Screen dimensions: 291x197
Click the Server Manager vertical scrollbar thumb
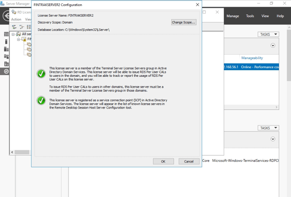pyautogui.click(x=289, y=55)
